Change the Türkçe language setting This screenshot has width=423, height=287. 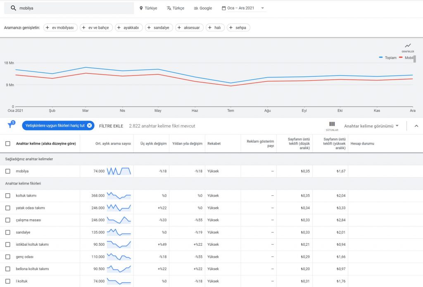coord(175,8)
